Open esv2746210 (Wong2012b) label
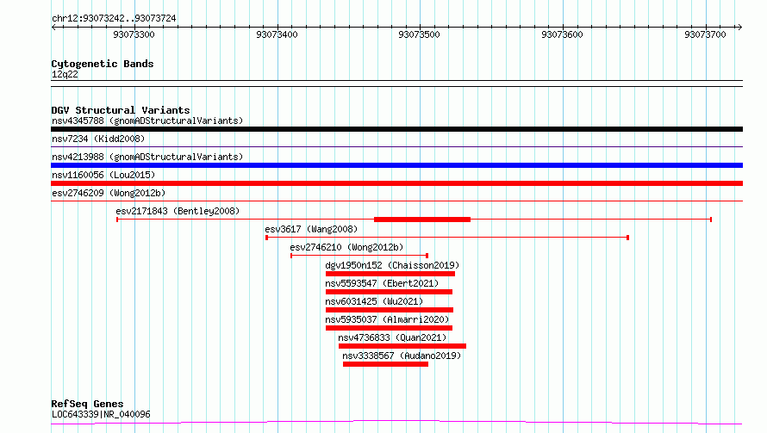767x433 pixels. point(346,247)
